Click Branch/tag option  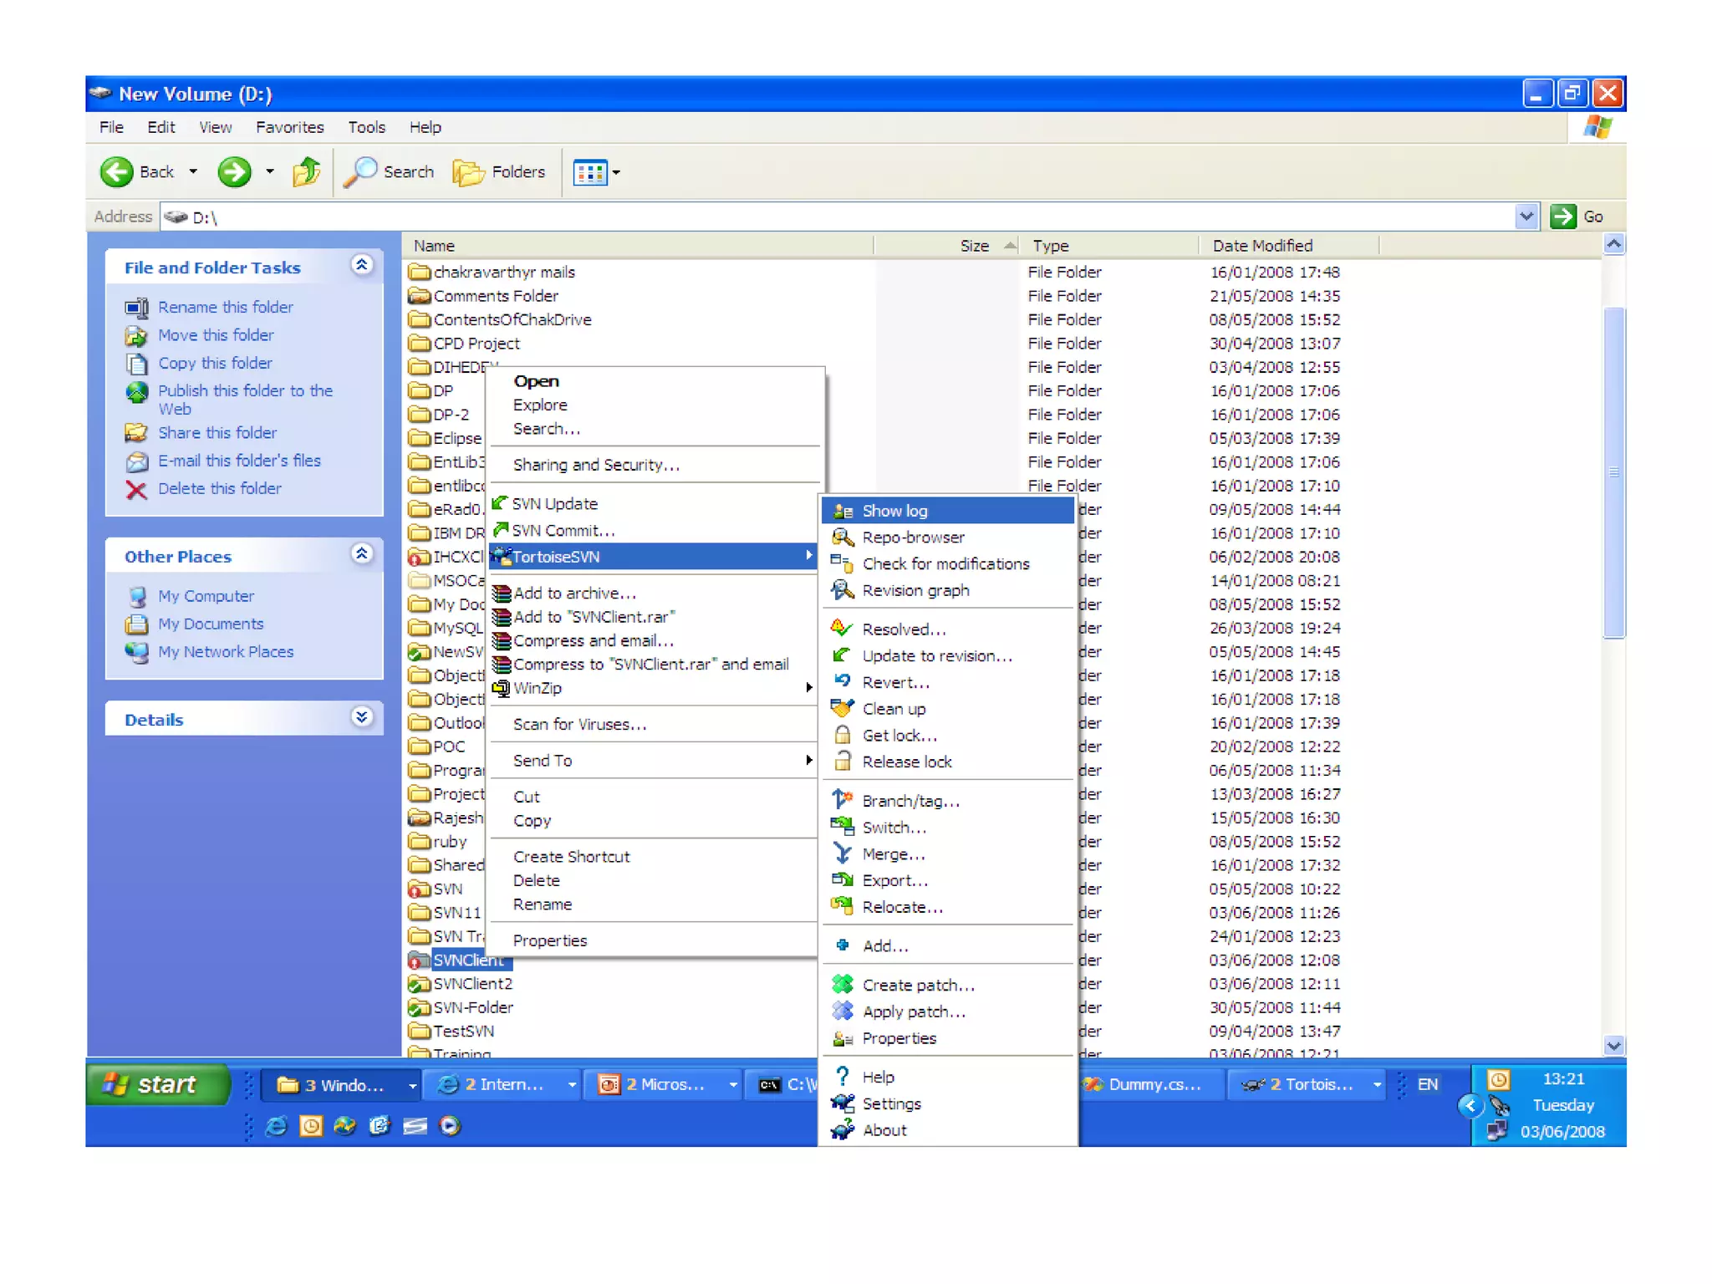pyautogui.click(x=909, y=801)
